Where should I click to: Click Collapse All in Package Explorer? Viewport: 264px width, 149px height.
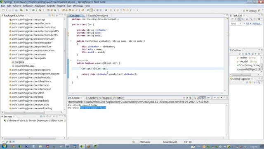pos(49,15)
